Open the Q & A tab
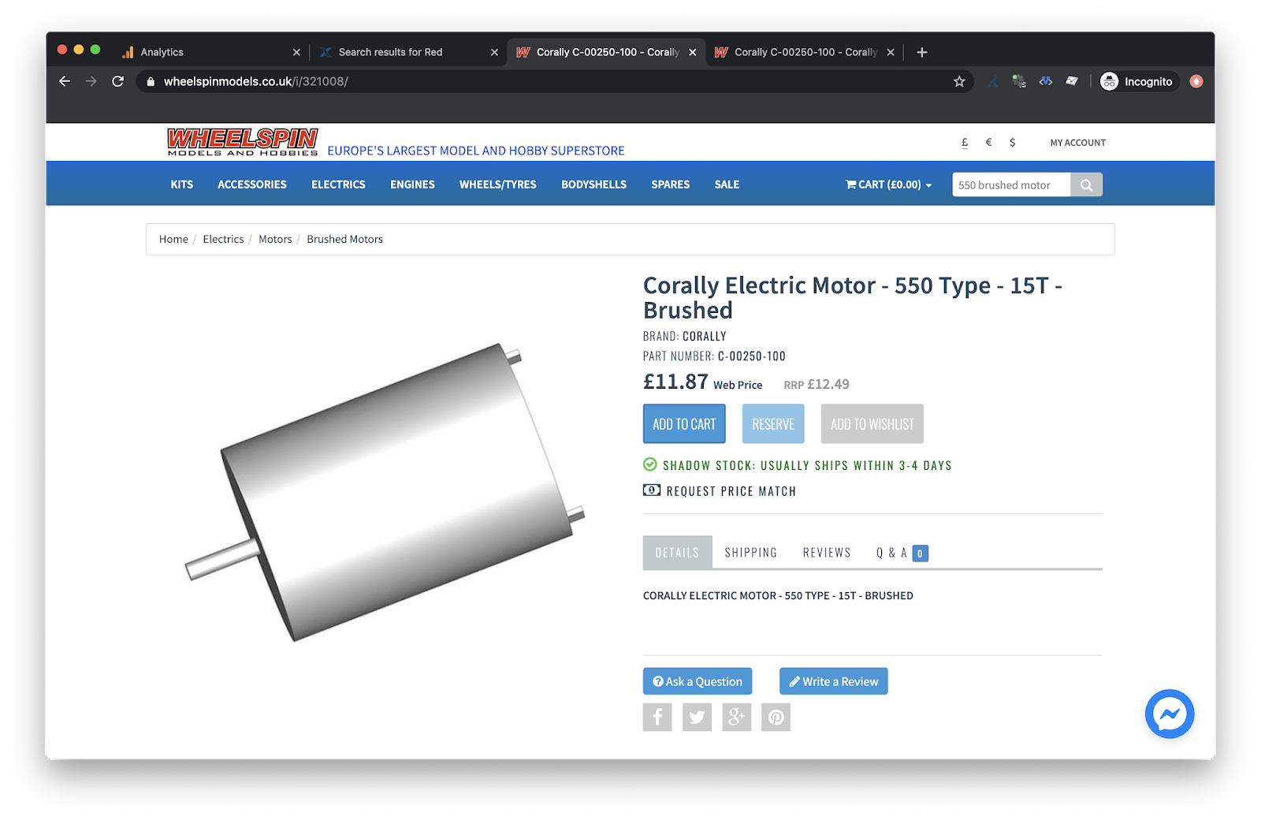 pos(895,552)
